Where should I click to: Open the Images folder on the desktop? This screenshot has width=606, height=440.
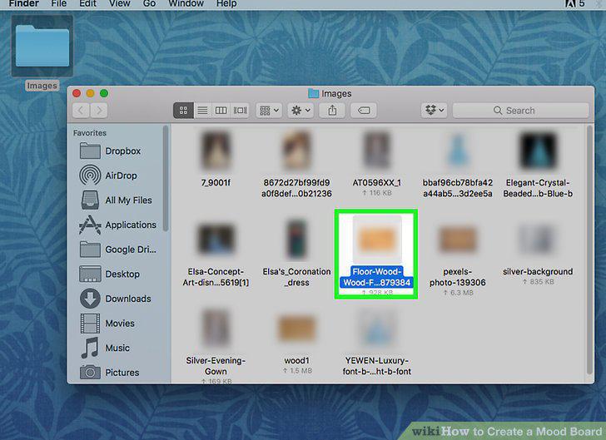(x=42, y=47)
